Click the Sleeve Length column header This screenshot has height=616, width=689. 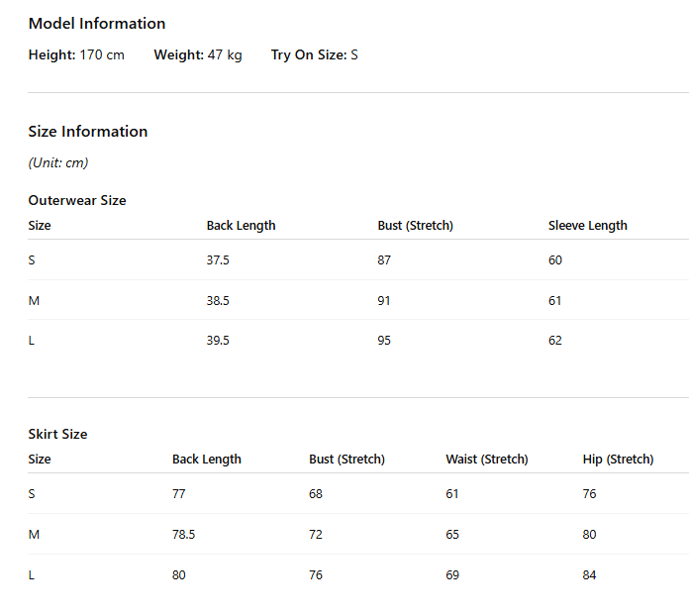[x=587, y=226]
